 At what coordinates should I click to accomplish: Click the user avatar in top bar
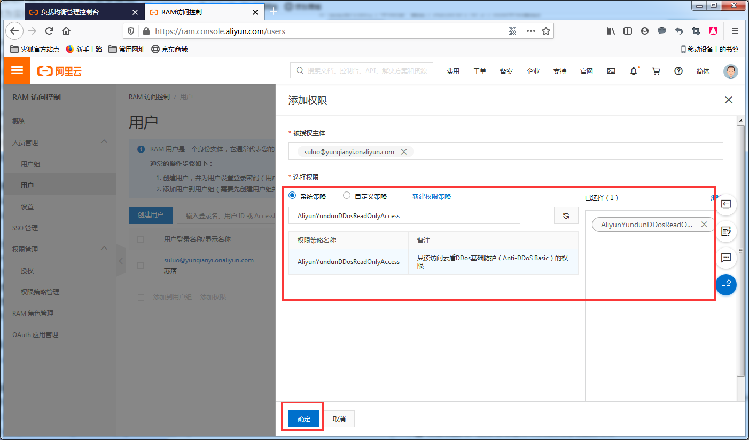pos(730,71)
